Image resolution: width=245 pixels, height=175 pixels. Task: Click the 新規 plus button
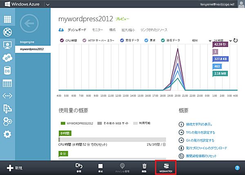tap(15, 168)
